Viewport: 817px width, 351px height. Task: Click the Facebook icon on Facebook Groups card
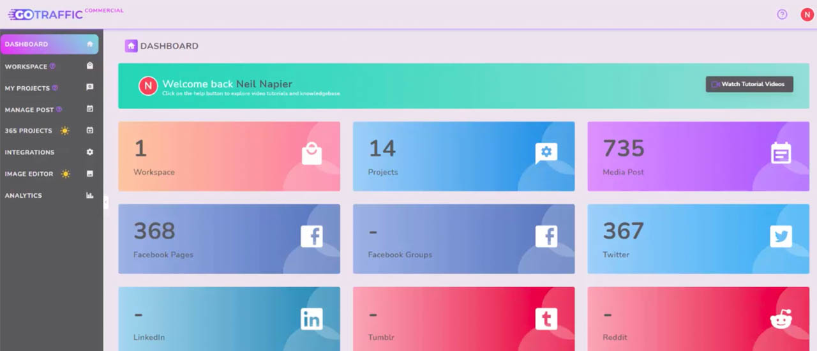click(x=546, y=236)
